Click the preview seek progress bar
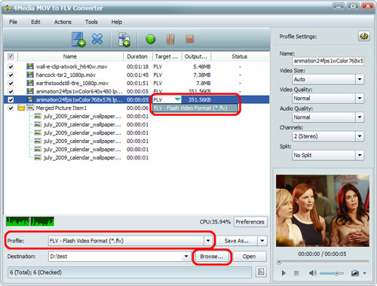This screenshot has height=286, width=377. coord(323,262)
